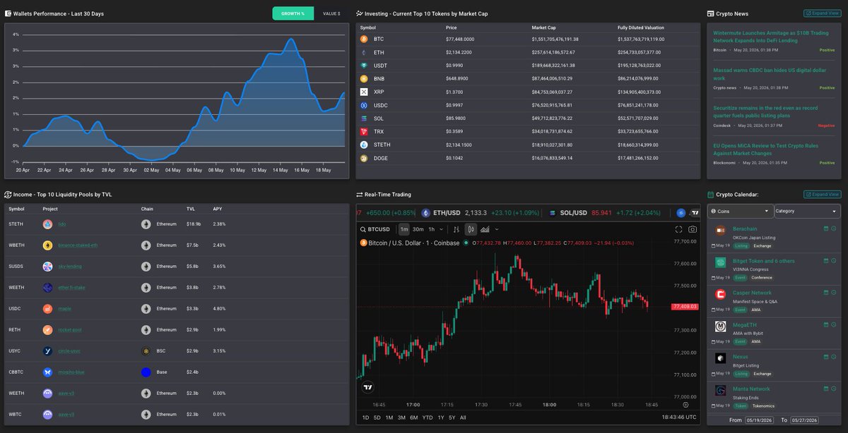Viewport: 848px width, 433px height.
Task: Take a chart snapshot with the camera icon
Action: point(693,229)
